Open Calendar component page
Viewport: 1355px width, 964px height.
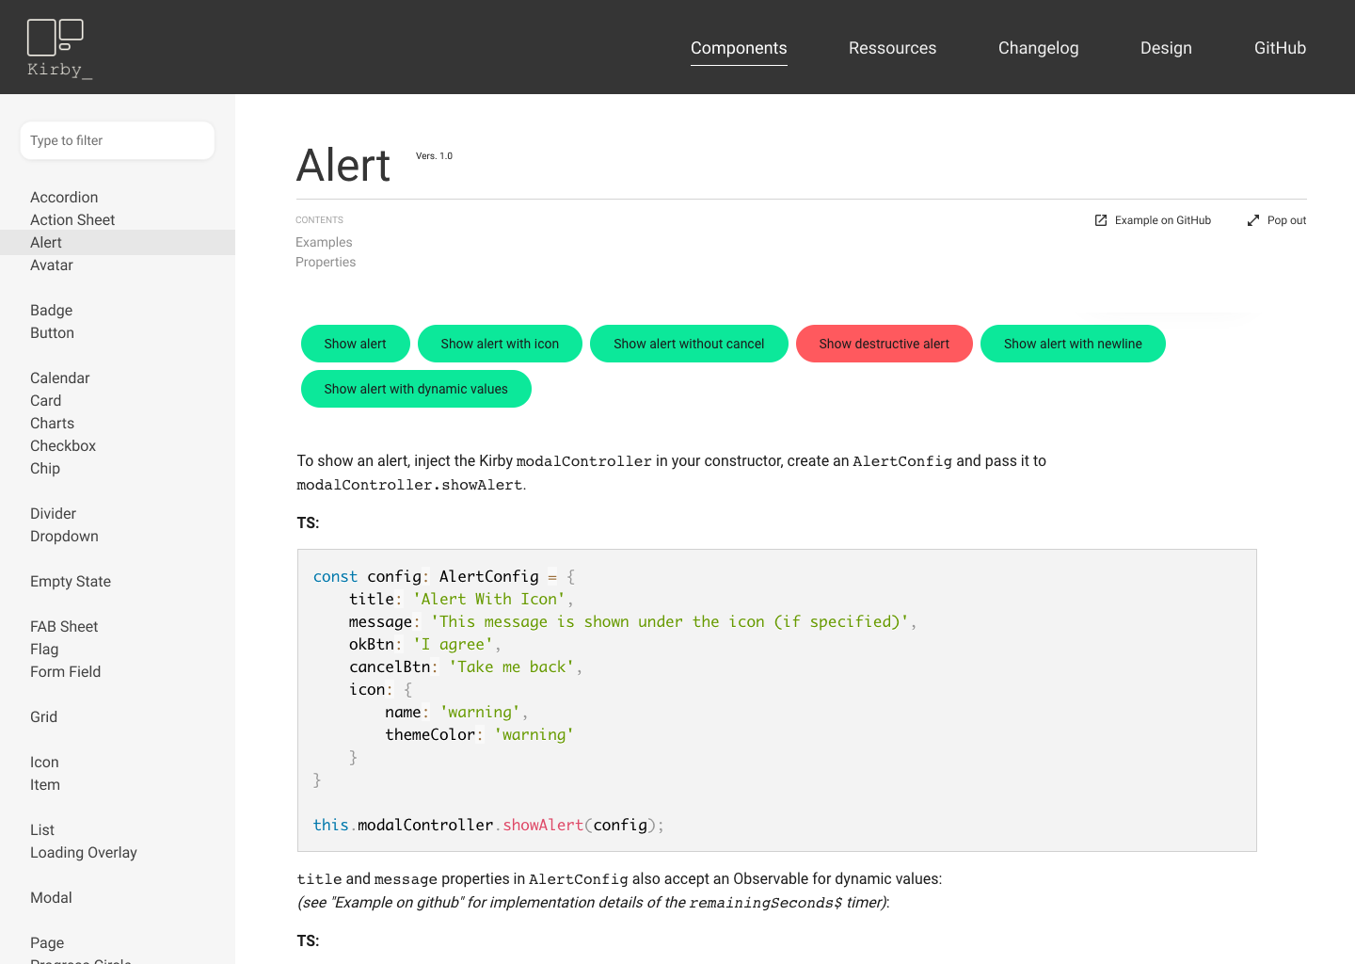pos(60,378)
